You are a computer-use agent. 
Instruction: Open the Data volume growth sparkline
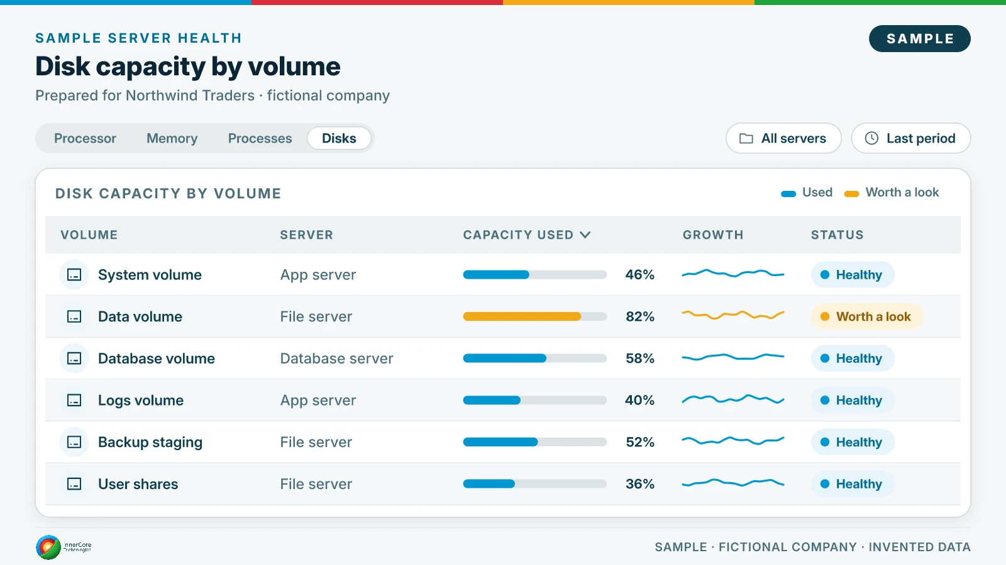click(733, 315)
